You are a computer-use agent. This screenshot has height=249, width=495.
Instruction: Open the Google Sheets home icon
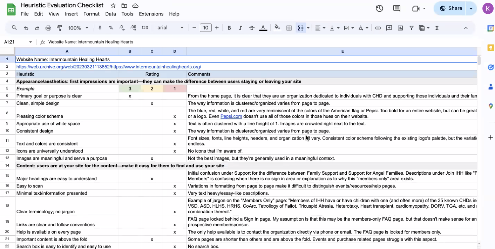(x=11, y=9)
